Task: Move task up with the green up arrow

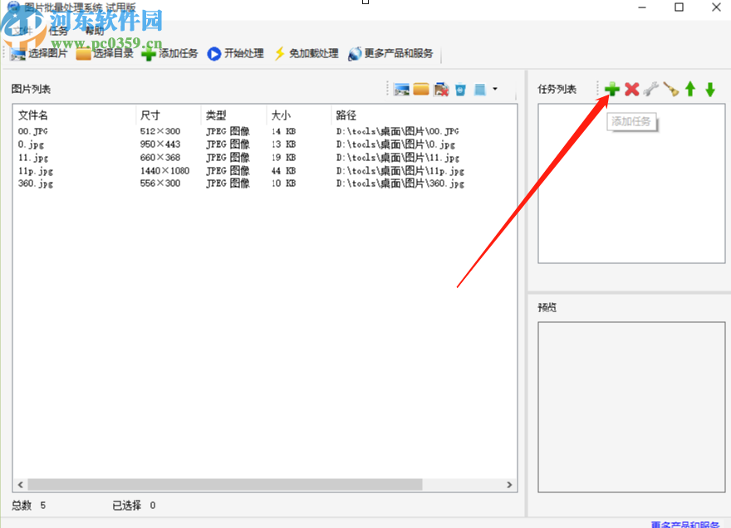Action: [x=691, y=89]
